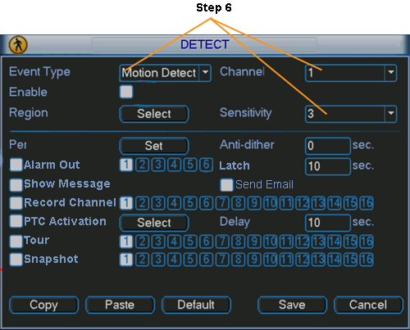Click the Region Select button
410x330 pixels.
click(x=154, y=114)
